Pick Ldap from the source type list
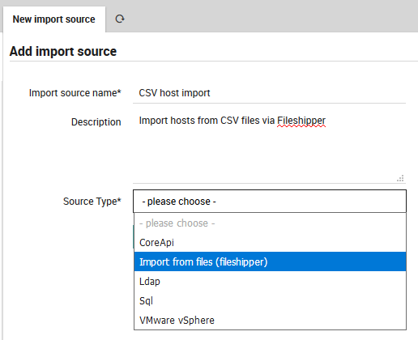418x340 pixels. point(270,282)
